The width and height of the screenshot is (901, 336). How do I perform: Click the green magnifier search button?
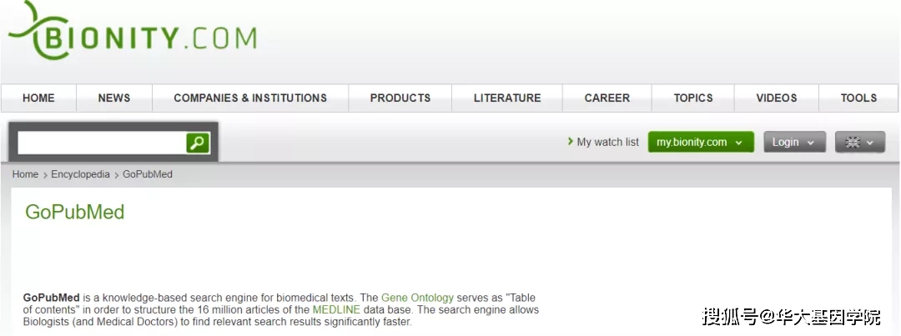coord(198,143)
